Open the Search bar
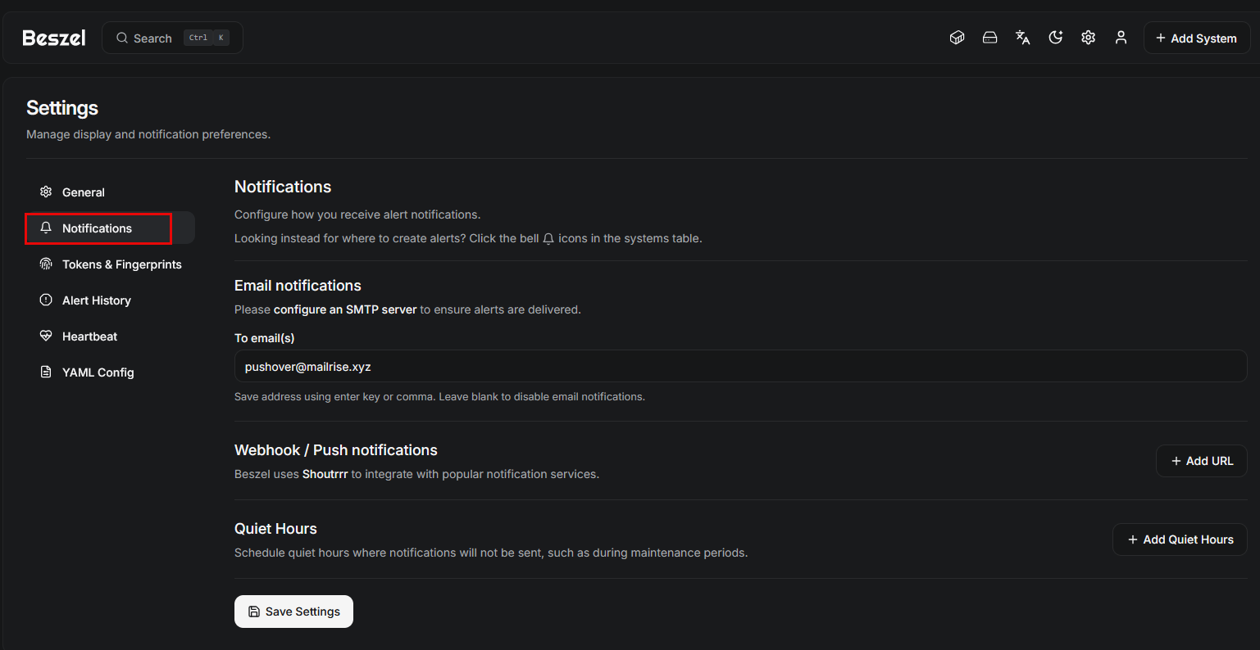 tap(172, 38)
